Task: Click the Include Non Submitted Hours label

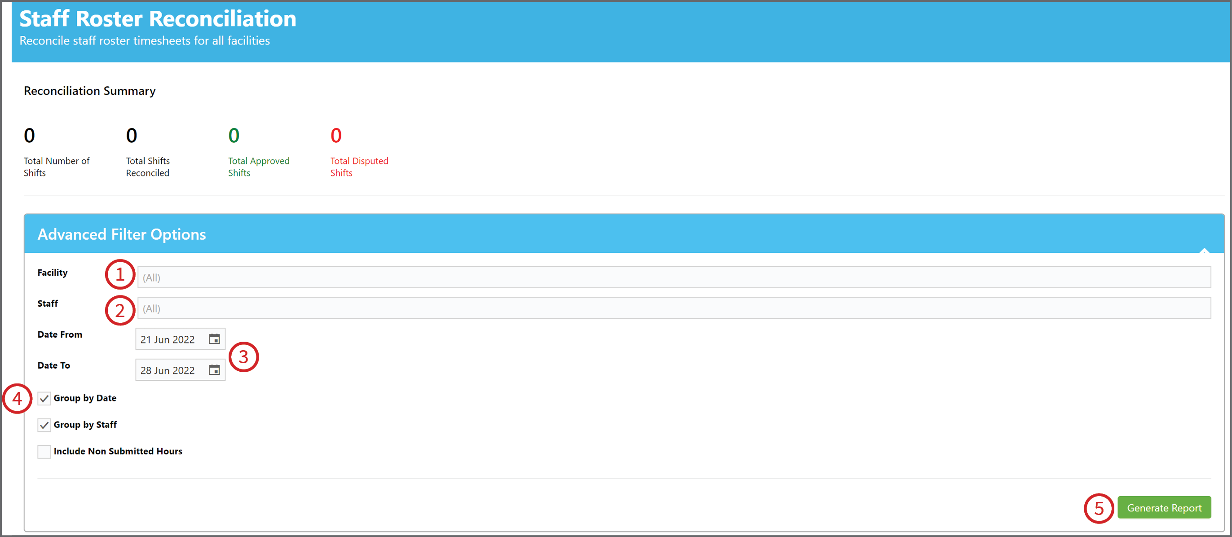Action: pos(118,451)
